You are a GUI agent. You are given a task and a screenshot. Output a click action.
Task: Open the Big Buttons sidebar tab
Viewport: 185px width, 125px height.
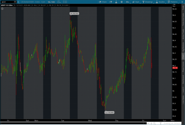(183, 47)
